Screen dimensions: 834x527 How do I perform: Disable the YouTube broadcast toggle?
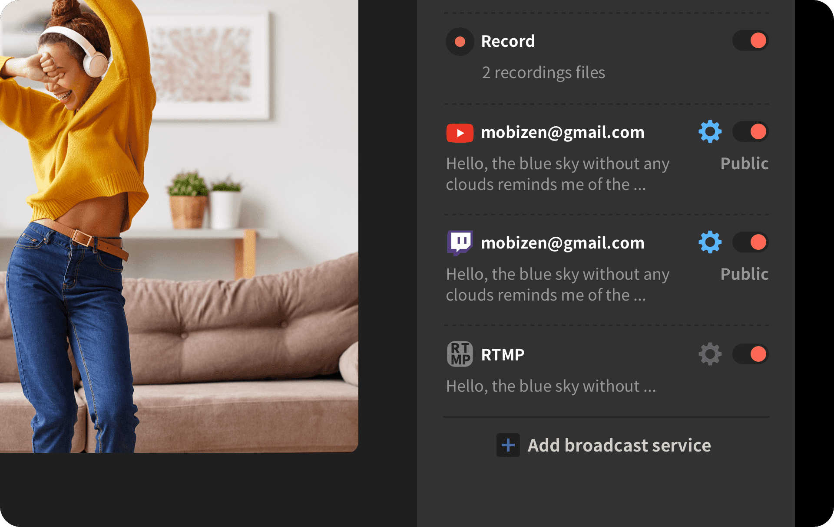tap(750, 131)
